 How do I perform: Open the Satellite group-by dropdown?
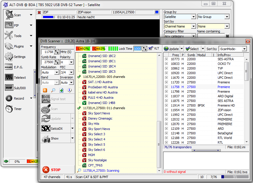point(193,17)
